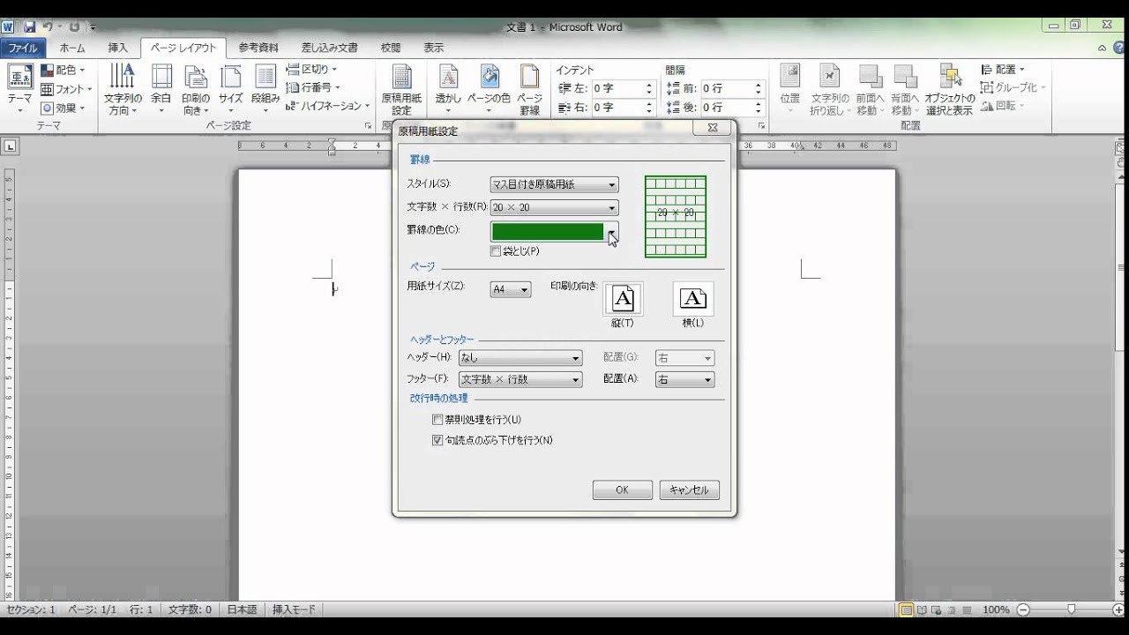Screen dimensions: 1129x635
Task: Switch to the 校閲 tab
Action: pyautogui.click(x=391, y=48)
